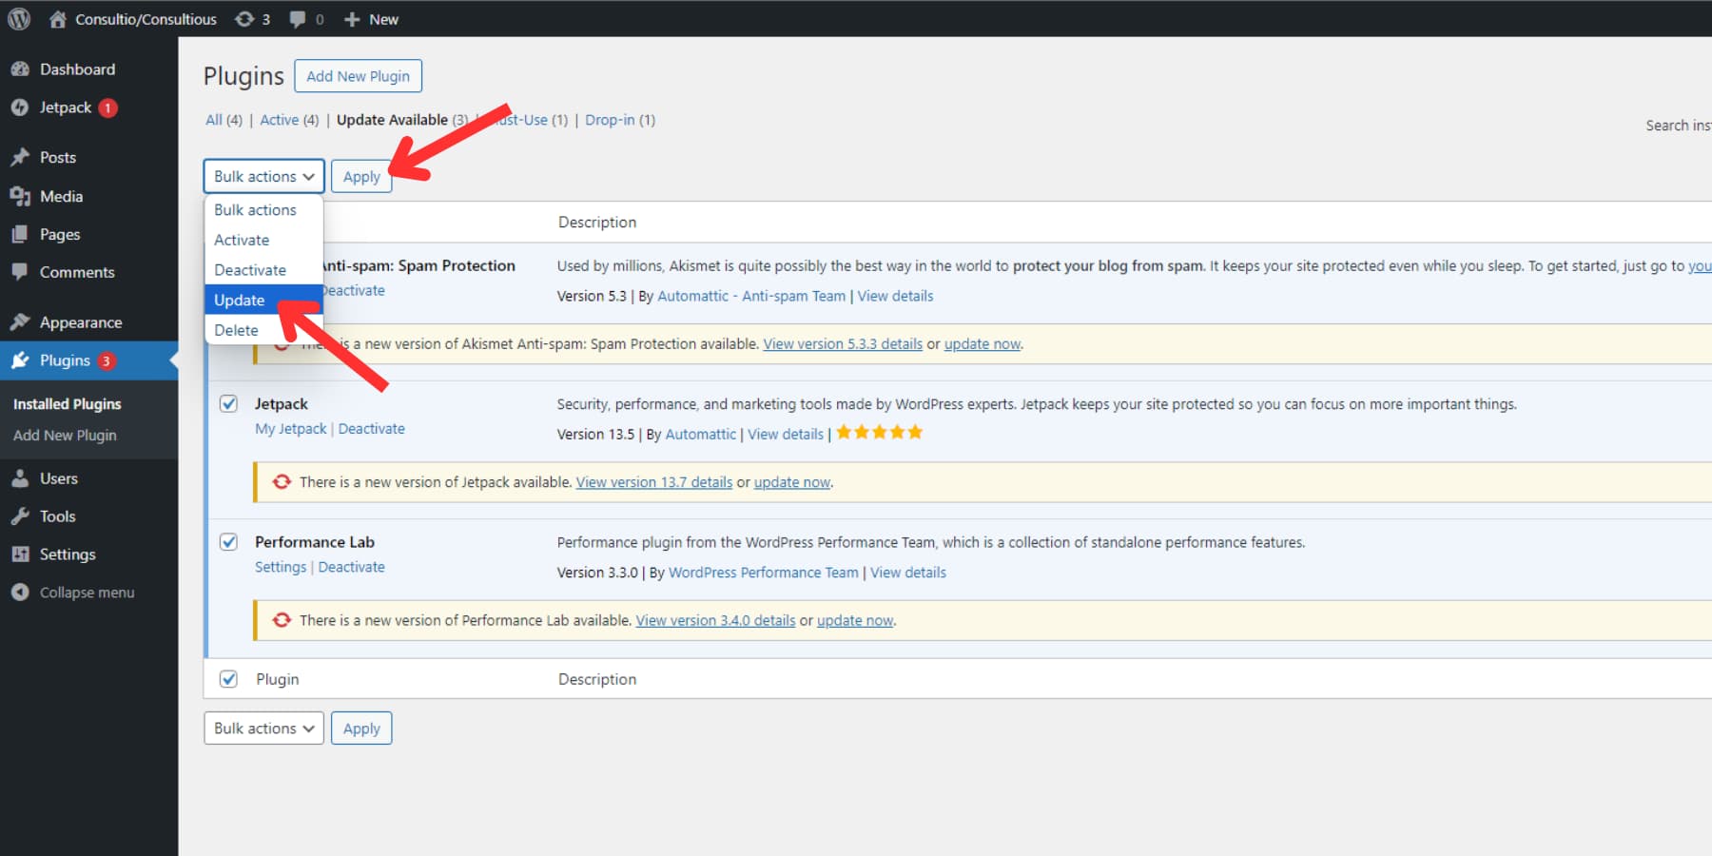
Task: Uncheck the Performance Lab checkbox
Action: pyautogui.click(x=228, y=541)
